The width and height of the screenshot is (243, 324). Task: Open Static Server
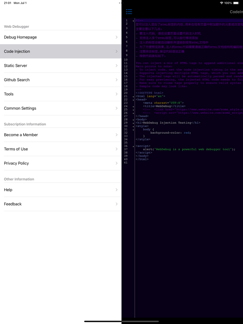61,65
